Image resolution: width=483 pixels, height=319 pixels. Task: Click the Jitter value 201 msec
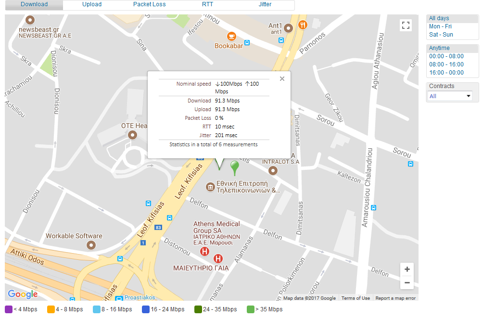(226, 135)
